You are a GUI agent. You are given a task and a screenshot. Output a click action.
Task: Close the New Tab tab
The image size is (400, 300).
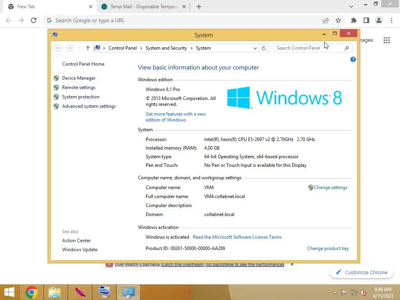click(x=91, y=7)
